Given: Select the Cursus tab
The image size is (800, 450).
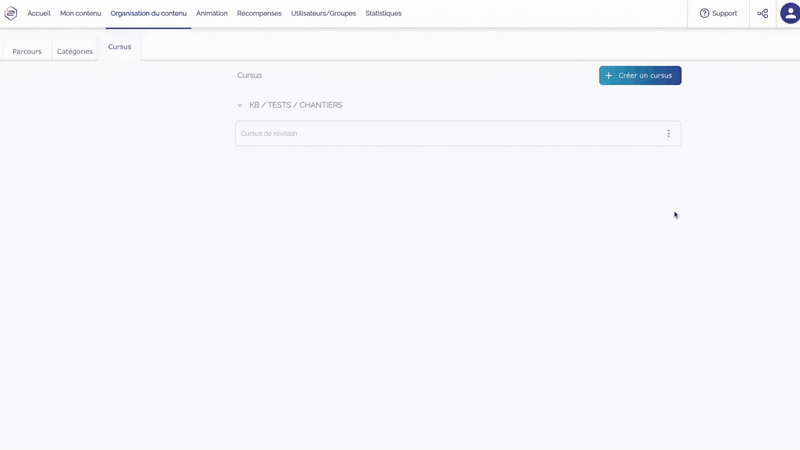Looking at the screenshot, I should click(120, 47).
